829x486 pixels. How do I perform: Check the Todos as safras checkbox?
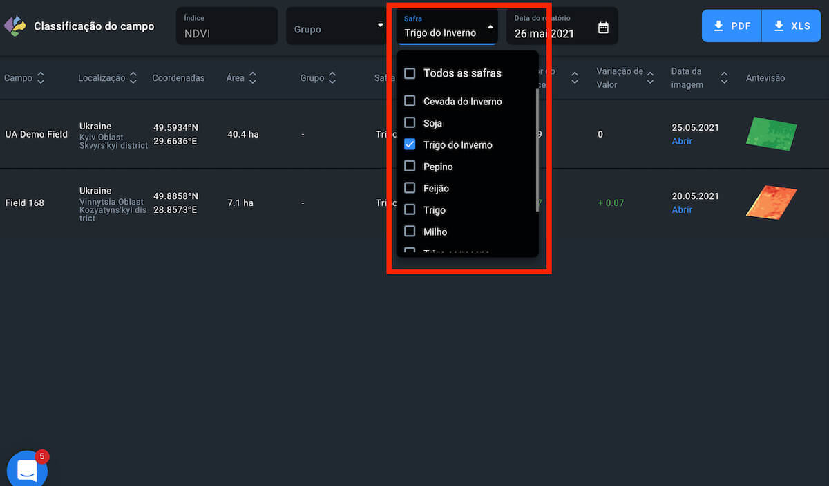[x=410, y=73]
